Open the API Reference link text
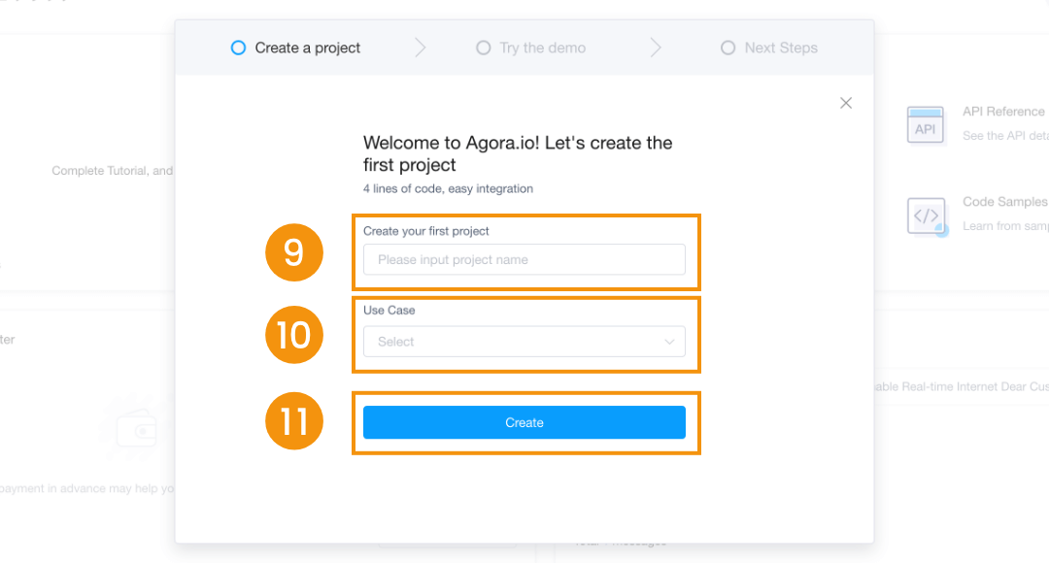The image size is (1049, 563). 1002,112
